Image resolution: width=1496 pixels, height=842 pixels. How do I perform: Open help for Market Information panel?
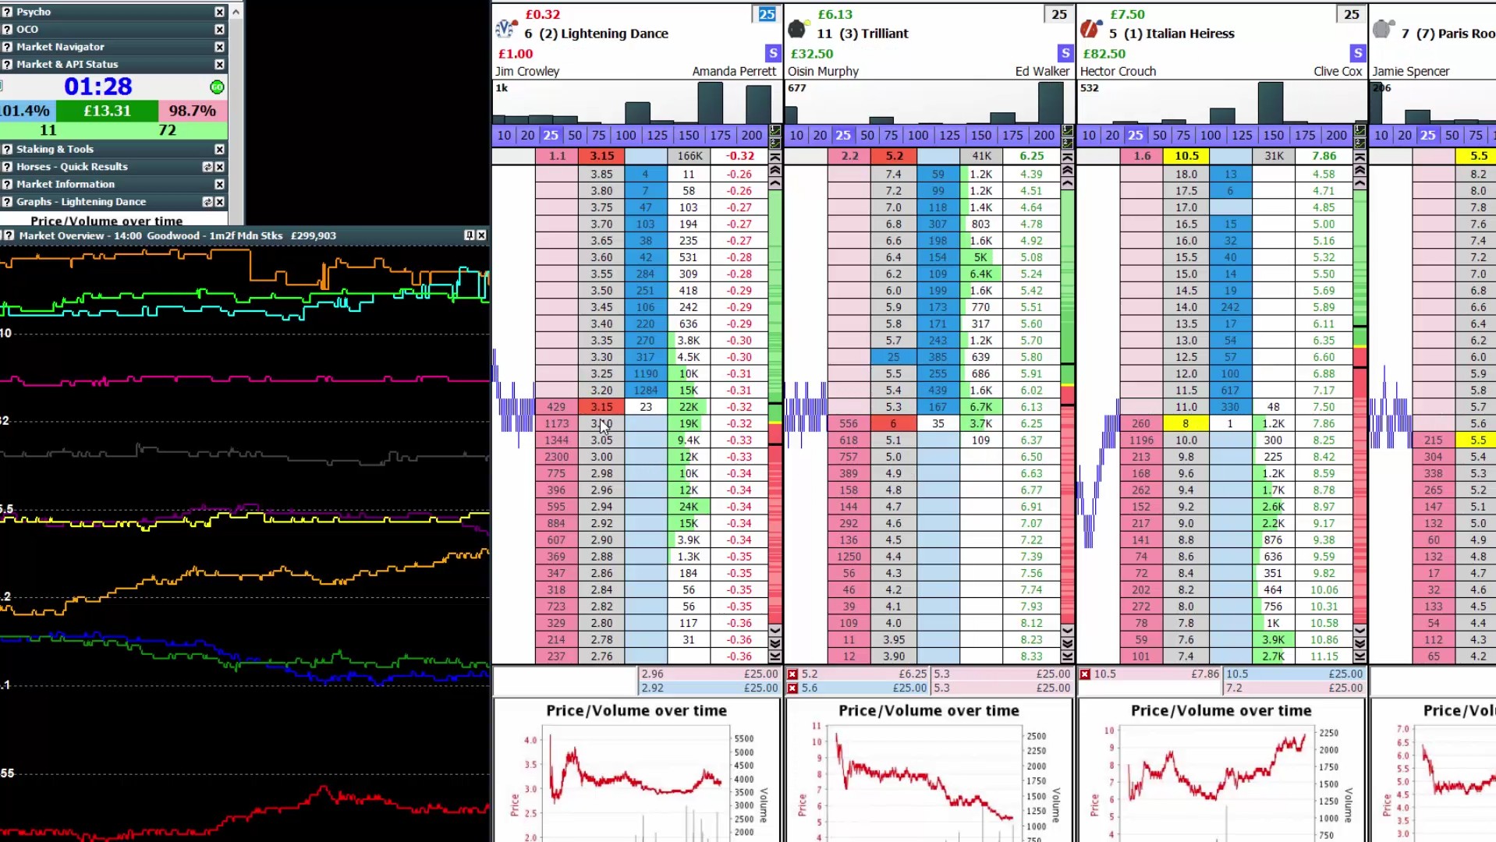7,184
